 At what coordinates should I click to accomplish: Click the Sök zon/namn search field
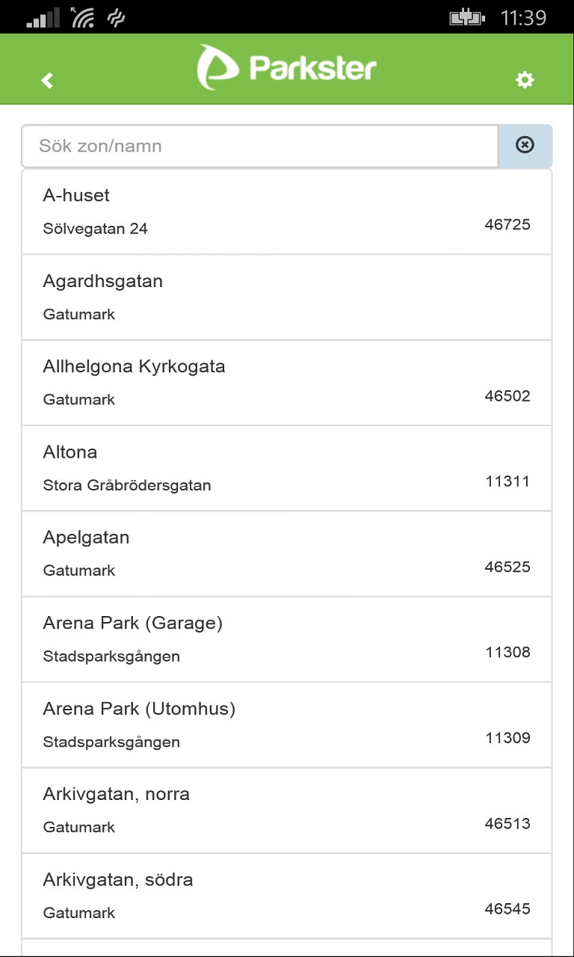pos(259,146)
